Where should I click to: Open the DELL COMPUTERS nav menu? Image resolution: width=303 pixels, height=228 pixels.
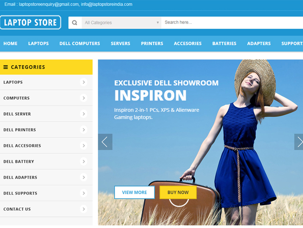[80, 44]
